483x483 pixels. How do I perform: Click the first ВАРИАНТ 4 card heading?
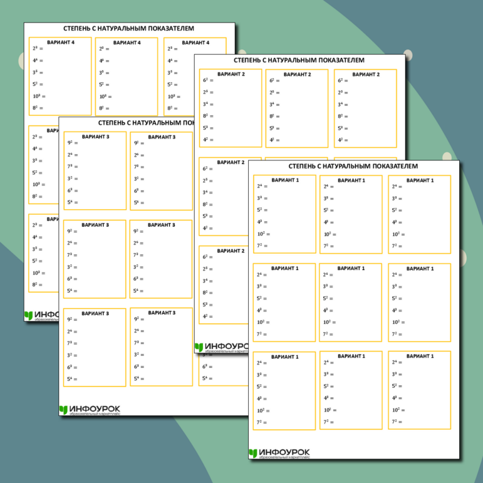[x=60, y=43]
